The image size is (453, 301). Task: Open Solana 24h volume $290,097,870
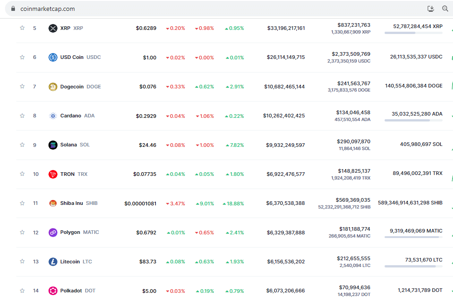click(x=354, y=142)
